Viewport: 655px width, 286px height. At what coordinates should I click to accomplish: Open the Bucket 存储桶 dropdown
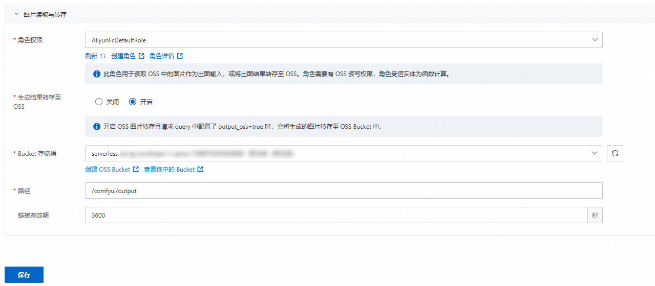[x=344, y=153]
